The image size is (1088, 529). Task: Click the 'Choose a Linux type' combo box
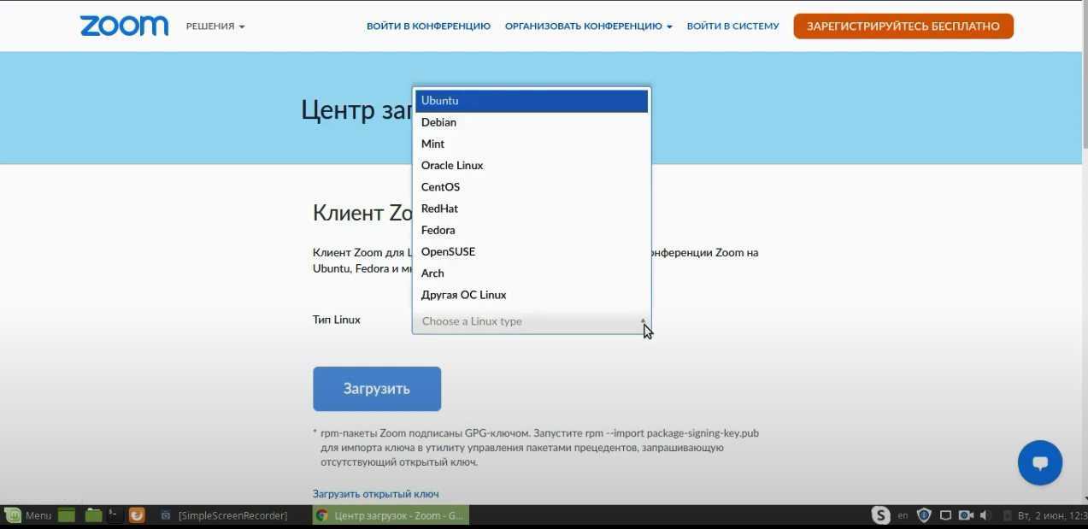pos(531,321)
